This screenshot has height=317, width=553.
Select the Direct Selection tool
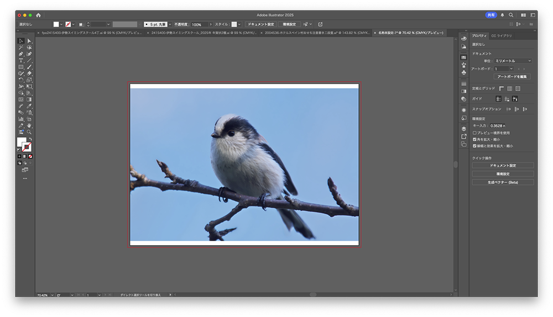(29, 41)
